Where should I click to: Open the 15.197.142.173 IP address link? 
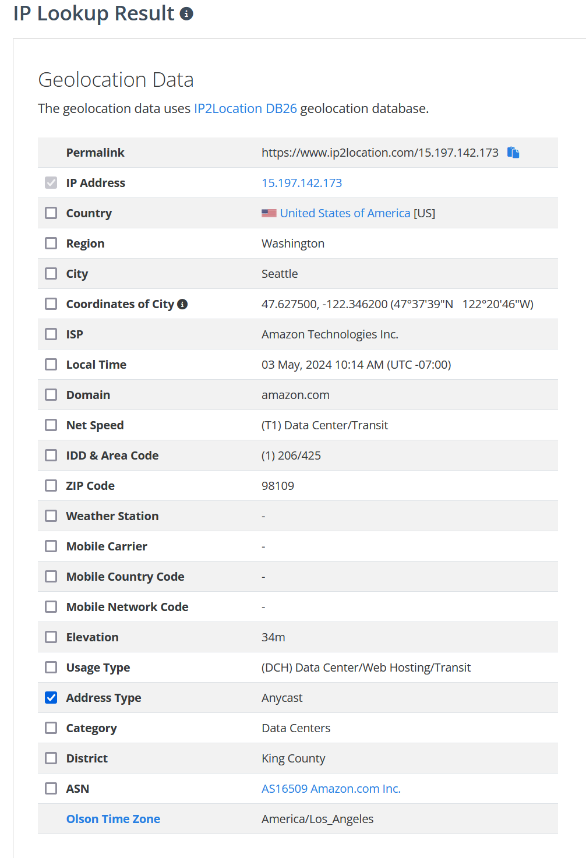click(x=302, y=183)
